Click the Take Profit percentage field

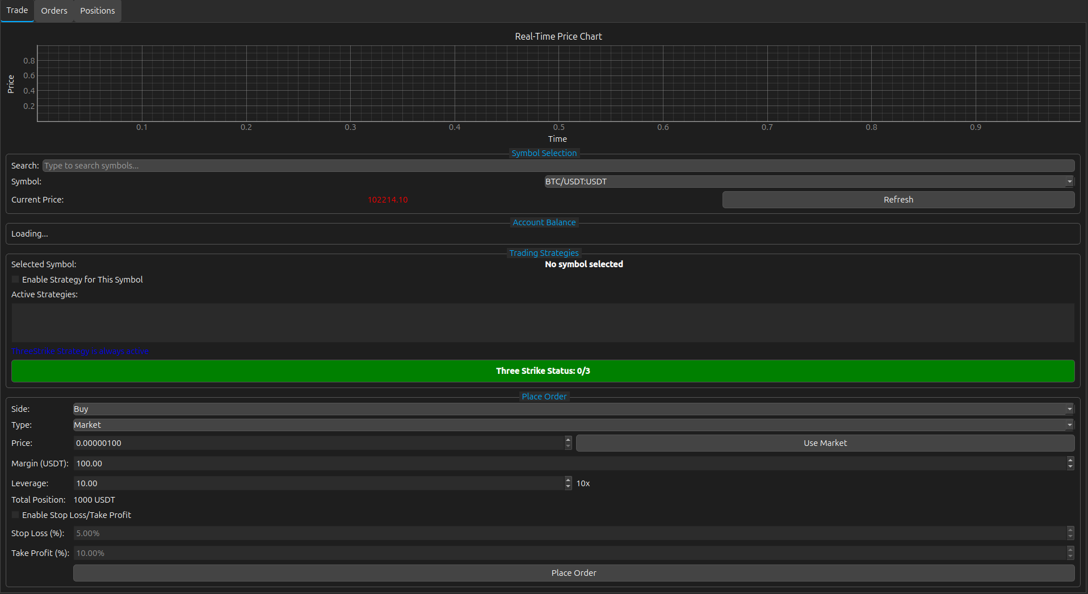coord(570,553)
